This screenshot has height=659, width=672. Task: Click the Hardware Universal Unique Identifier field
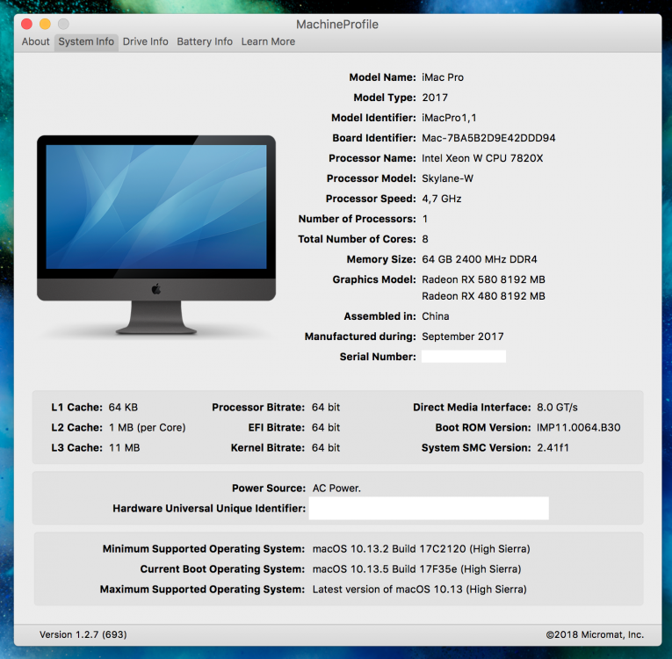click(429, 508)
